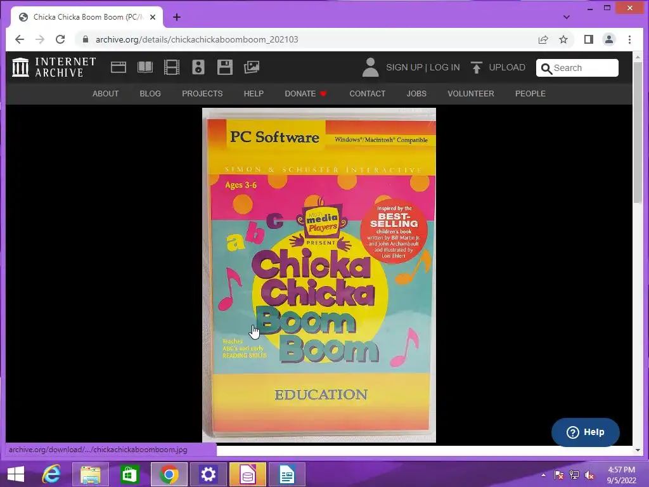
Task: Click the lock site info icon
Action: [x=86, y=39]
